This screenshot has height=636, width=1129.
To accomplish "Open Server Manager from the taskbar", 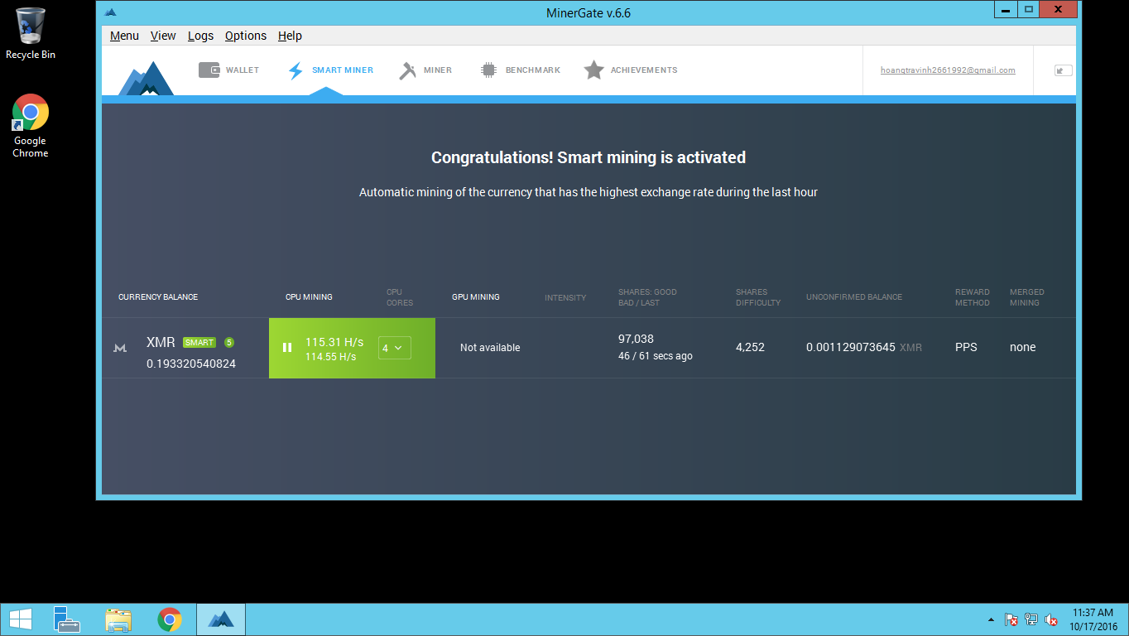I will pos(67,619).
